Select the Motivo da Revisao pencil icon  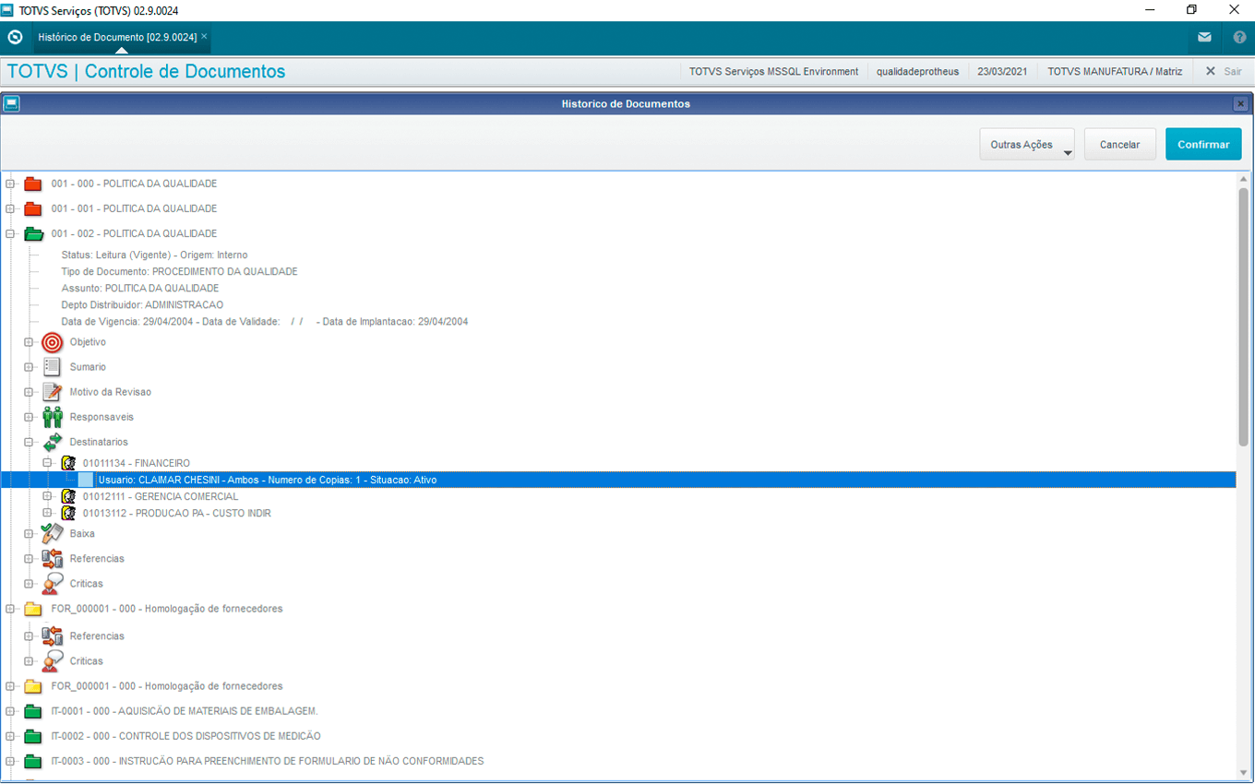click(x=53, y=392)
